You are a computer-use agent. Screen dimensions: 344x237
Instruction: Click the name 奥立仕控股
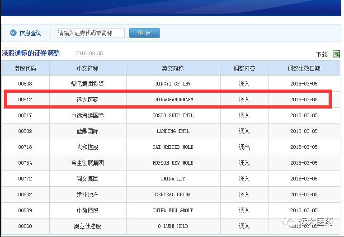[x=88, y=226]
